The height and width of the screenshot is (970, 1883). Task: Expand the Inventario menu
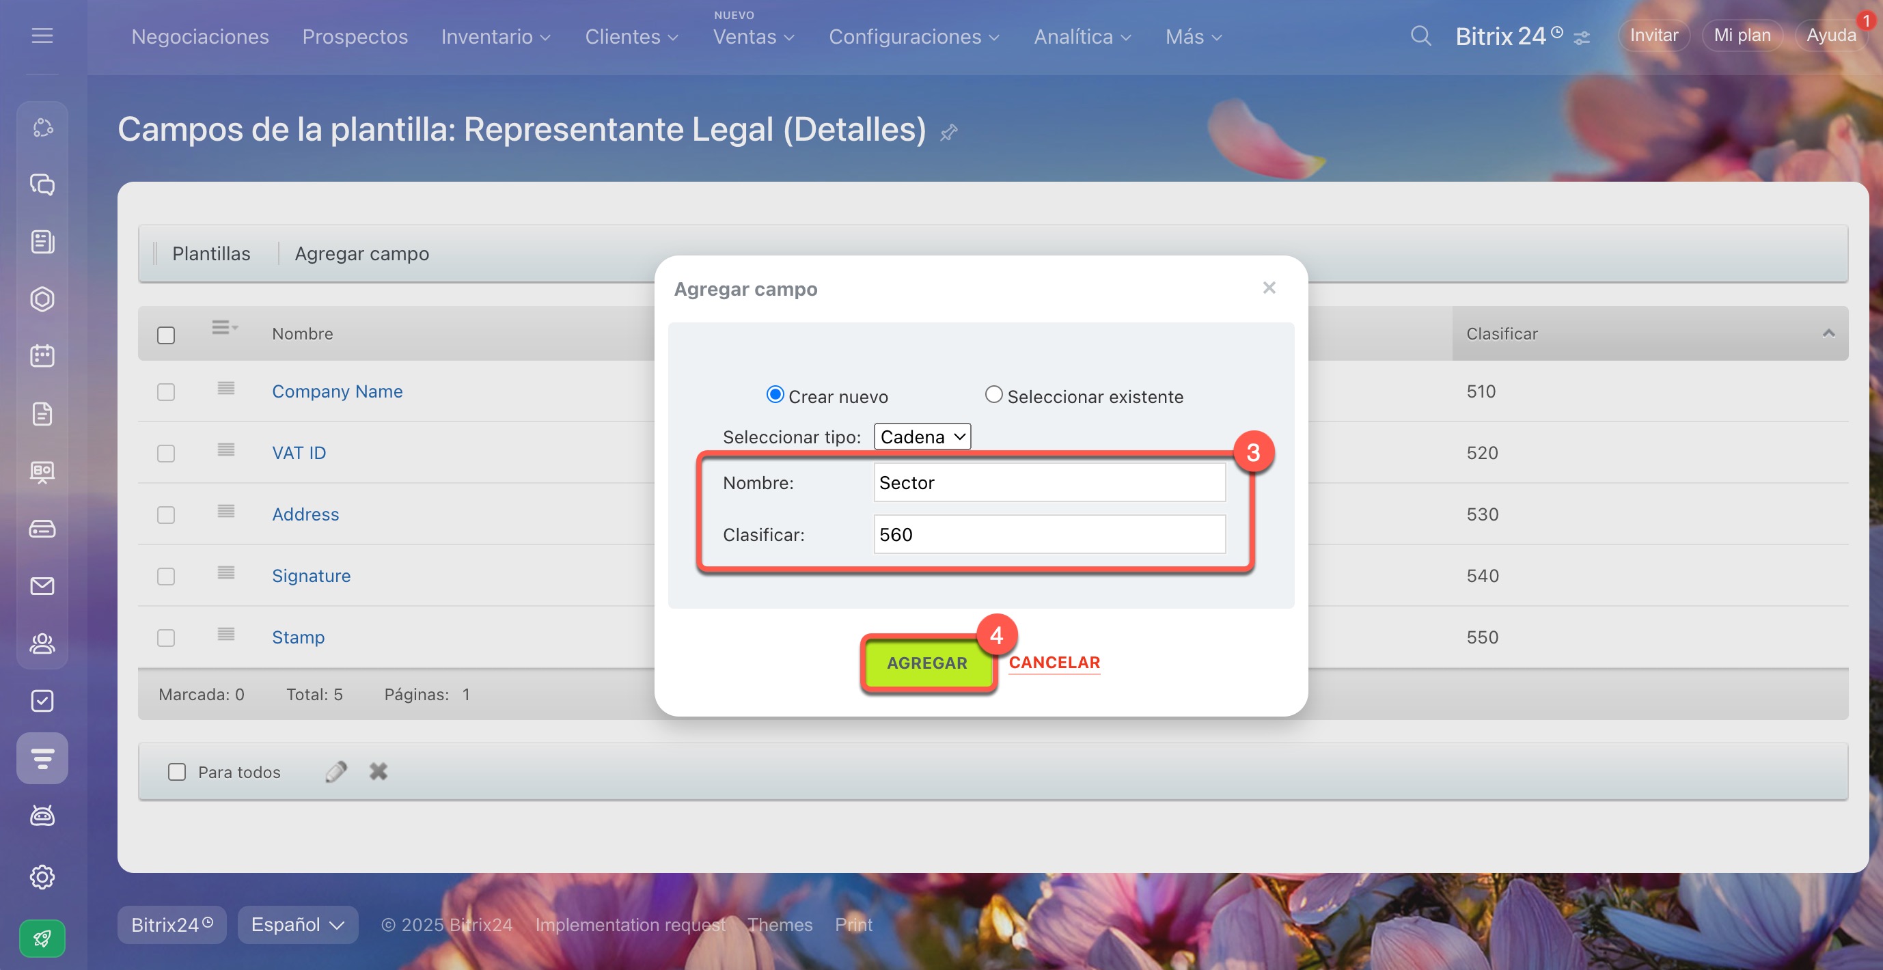click(x=495, y=37)
